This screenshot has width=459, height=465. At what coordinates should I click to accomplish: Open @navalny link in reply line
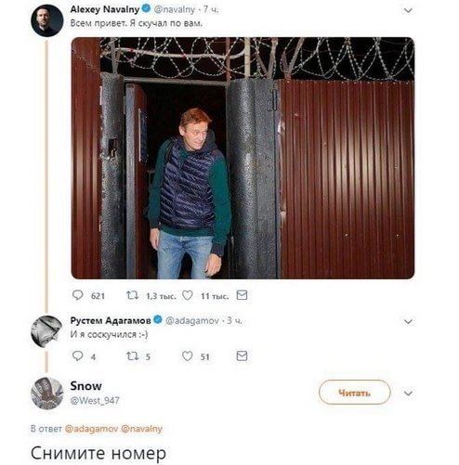[x=141, y=429]
